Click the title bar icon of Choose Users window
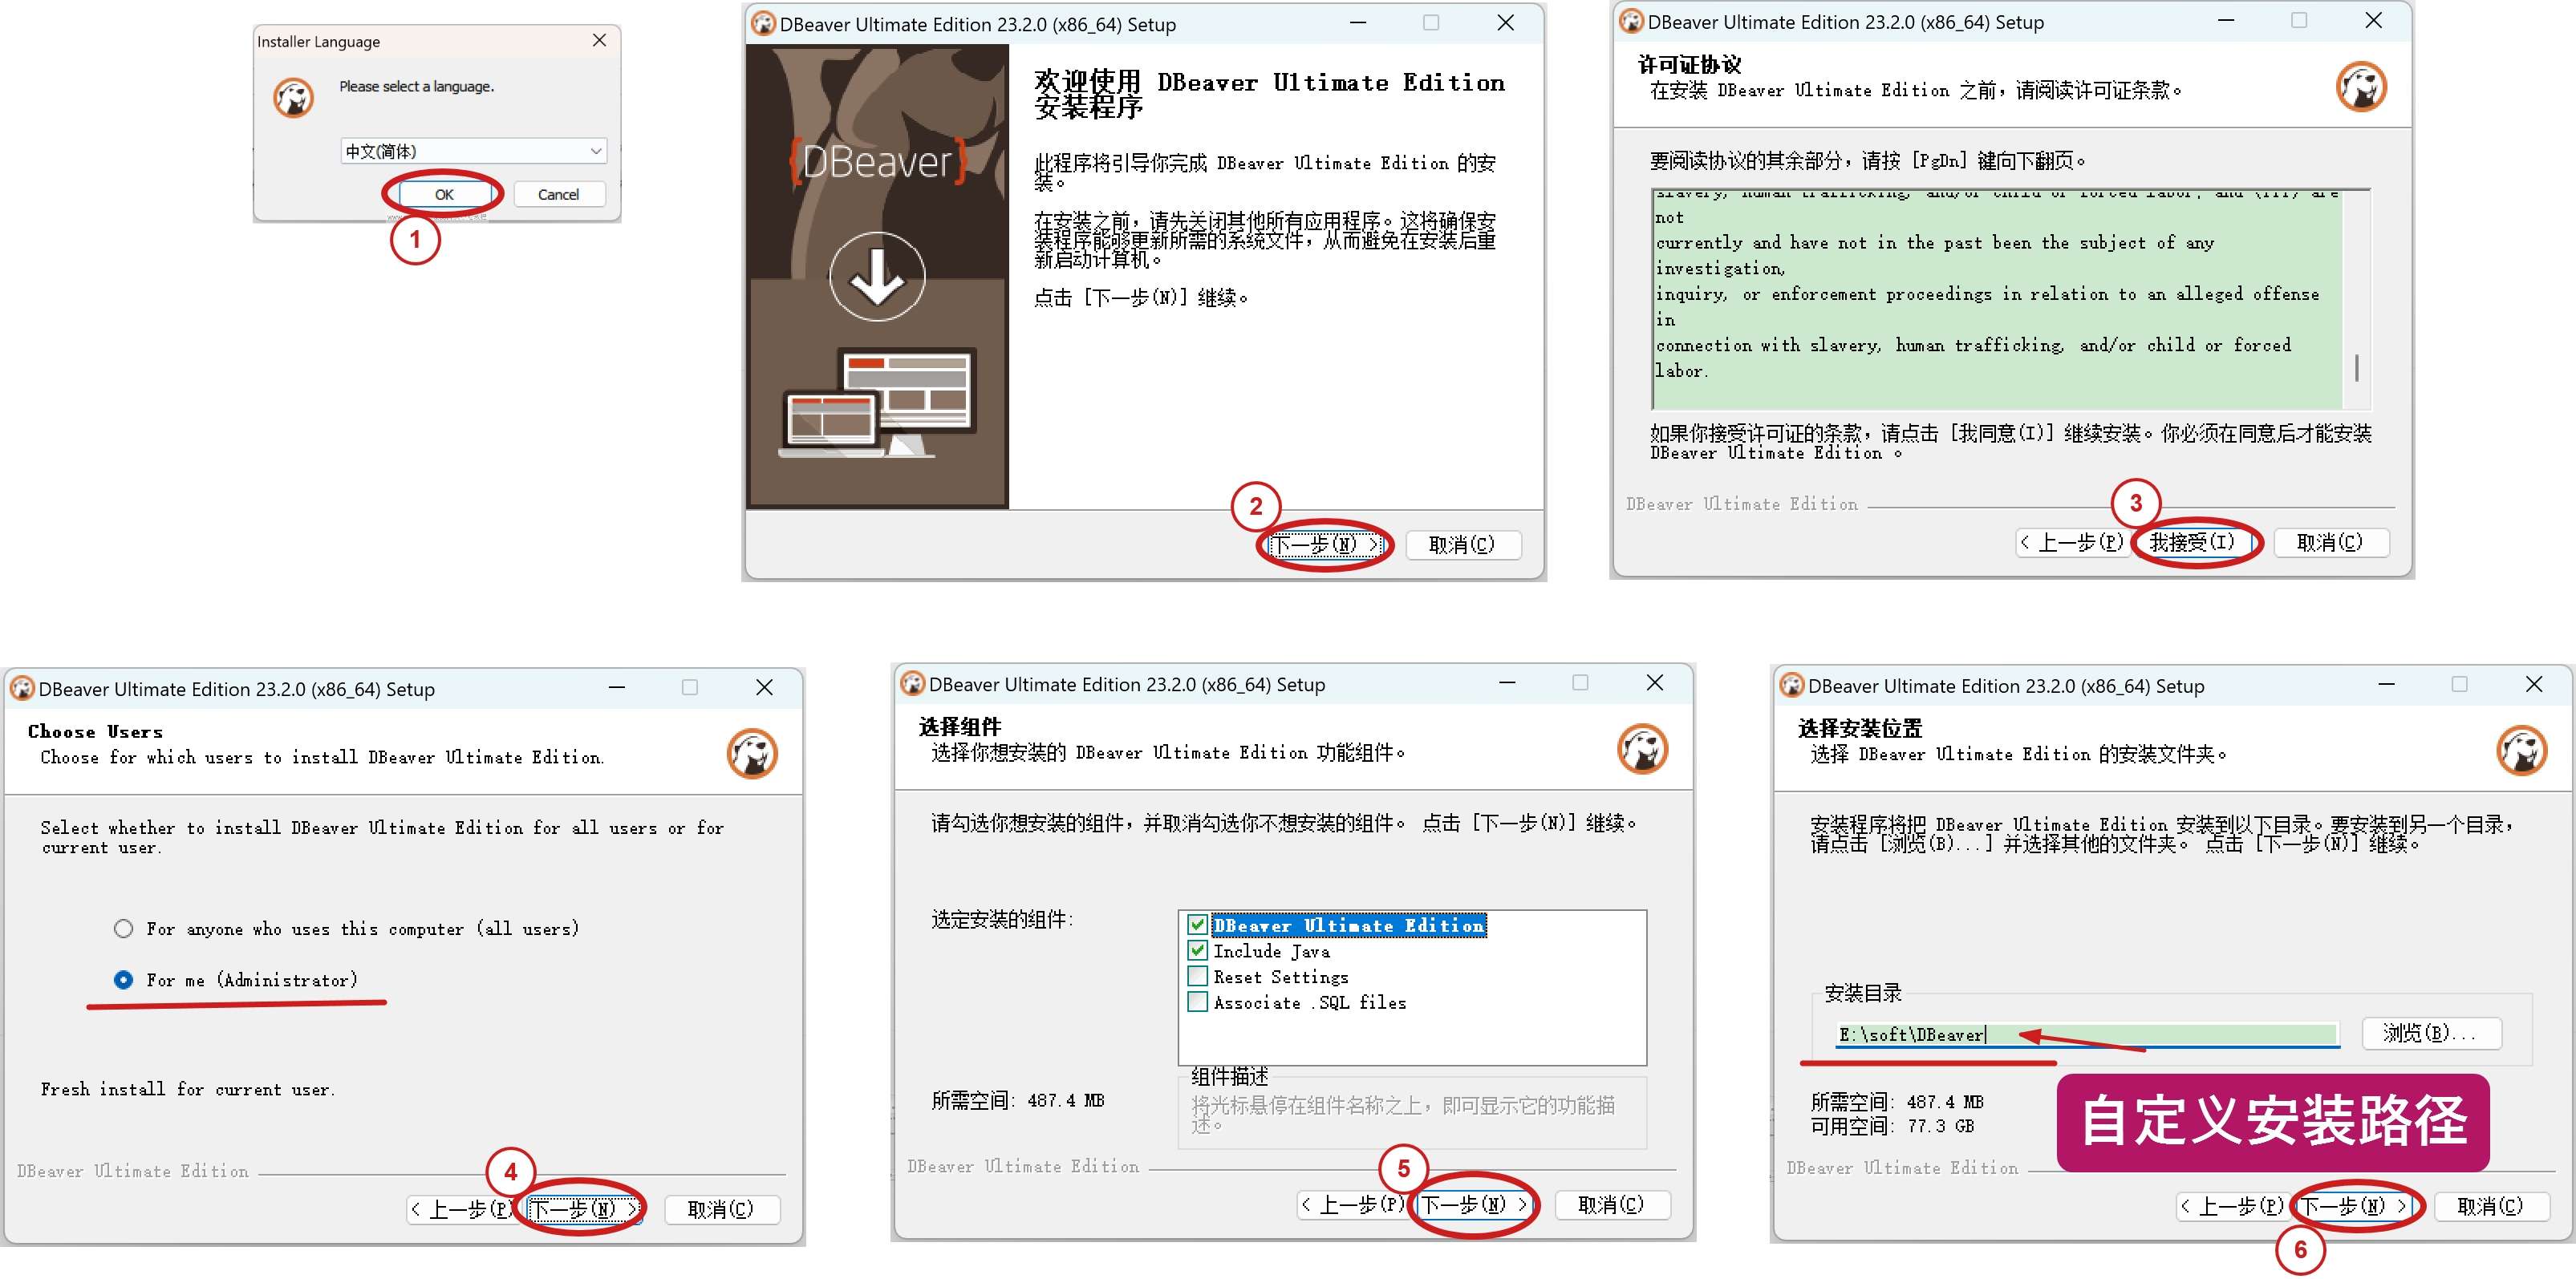This screenshot has width=2576, height=1279. coord(22,689)
